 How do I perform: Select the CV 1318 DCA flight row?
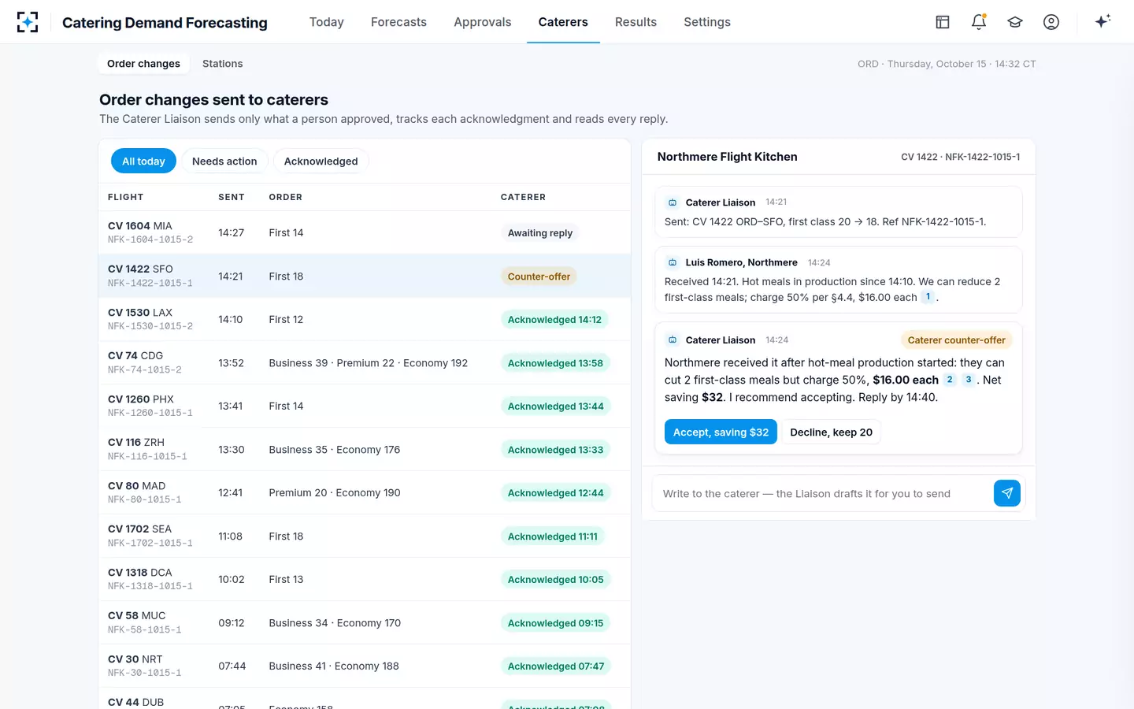[x=365, y=579]
